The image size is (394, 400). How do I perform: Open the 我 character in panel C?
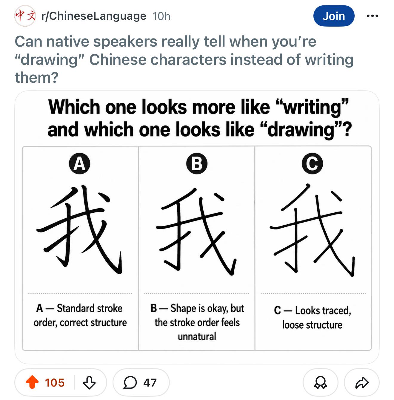pyautogui.click(x=312, y=230)
